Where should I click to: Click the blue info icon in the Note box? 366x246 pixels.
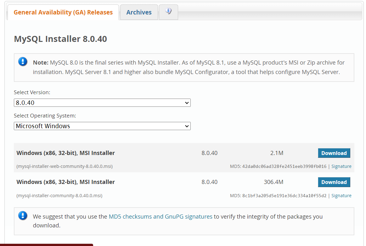[23, 62]
